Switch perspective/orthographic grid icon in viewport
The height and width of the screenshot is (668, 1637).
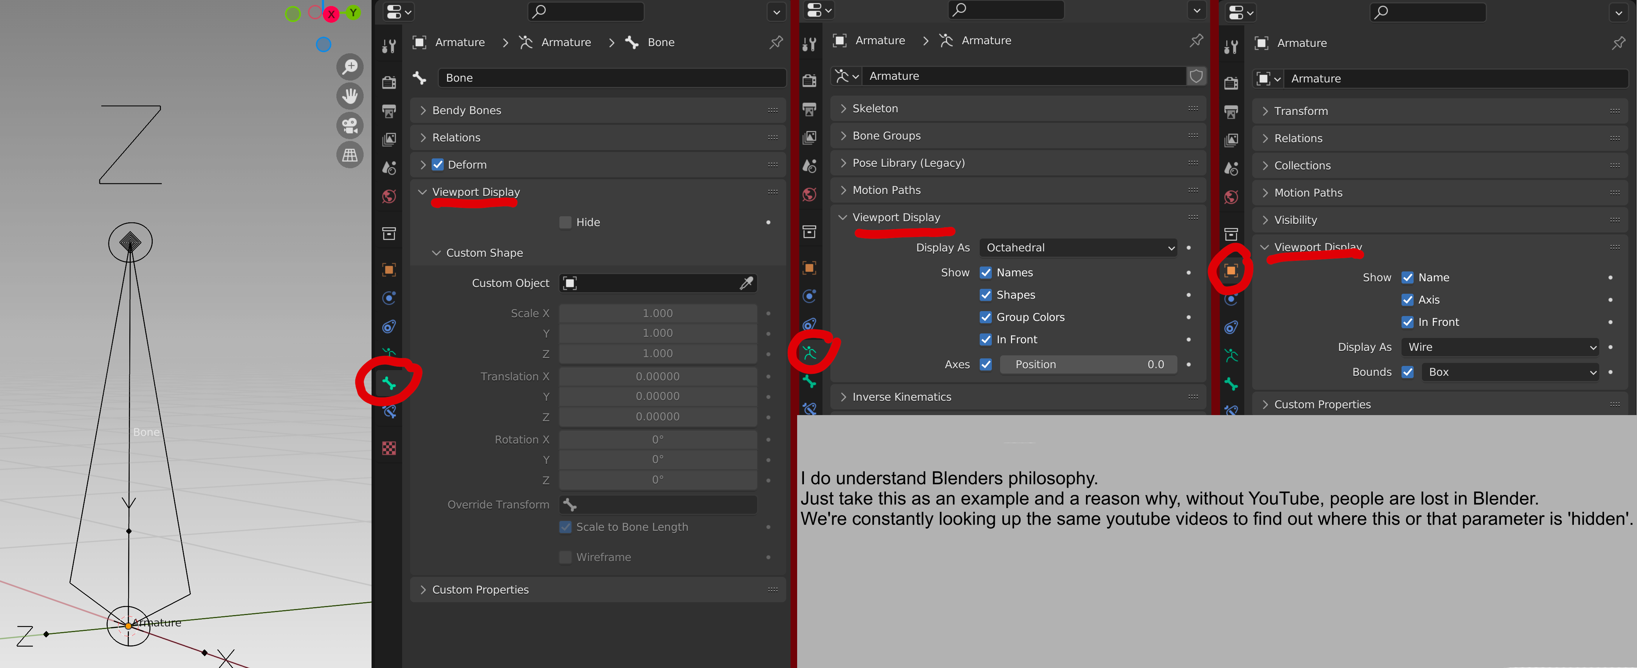coord(350,155)
